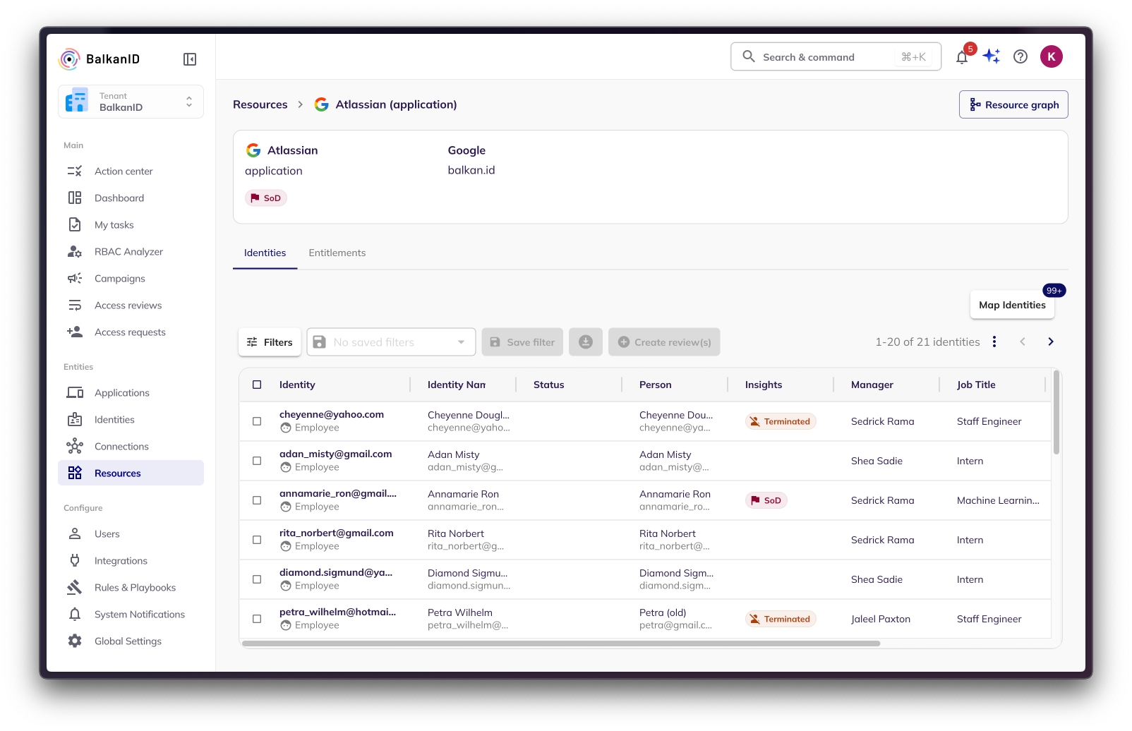The height and width of the screenshot is (731, 1132).
Task: Click the AI sparkle assistant icon
Action: point(992,56)
